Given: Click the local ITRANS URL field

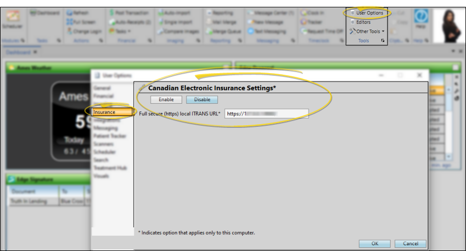Looking at the screenshot, I should pos(266,114).
